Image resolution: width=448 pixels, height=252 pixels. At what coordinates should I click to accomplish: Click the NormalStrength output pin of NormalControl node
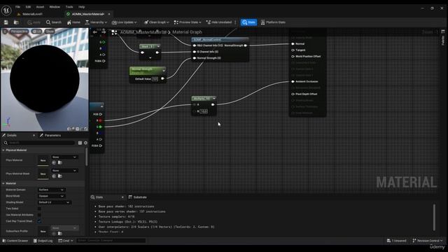click(x=246, y=45)
